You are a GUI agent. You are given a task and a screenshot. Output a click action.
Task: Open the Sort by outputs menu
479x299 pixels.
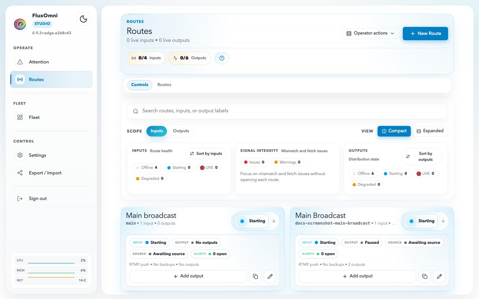(422, 156)
